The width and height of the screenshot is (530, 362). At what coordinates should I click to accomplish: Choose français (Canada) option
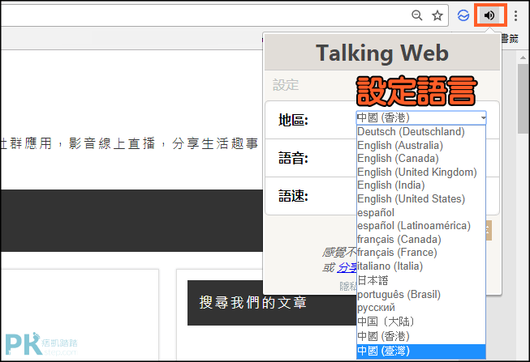[x=421, y=239]
